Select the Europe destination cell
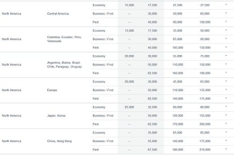This screenshot has width=236, height=155. (52, 90)
